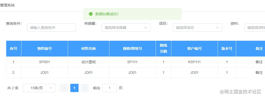Viewport: 265px width, 98px height.
Task: Open the 请选择资料 dropdown
Action: point(255,28)
